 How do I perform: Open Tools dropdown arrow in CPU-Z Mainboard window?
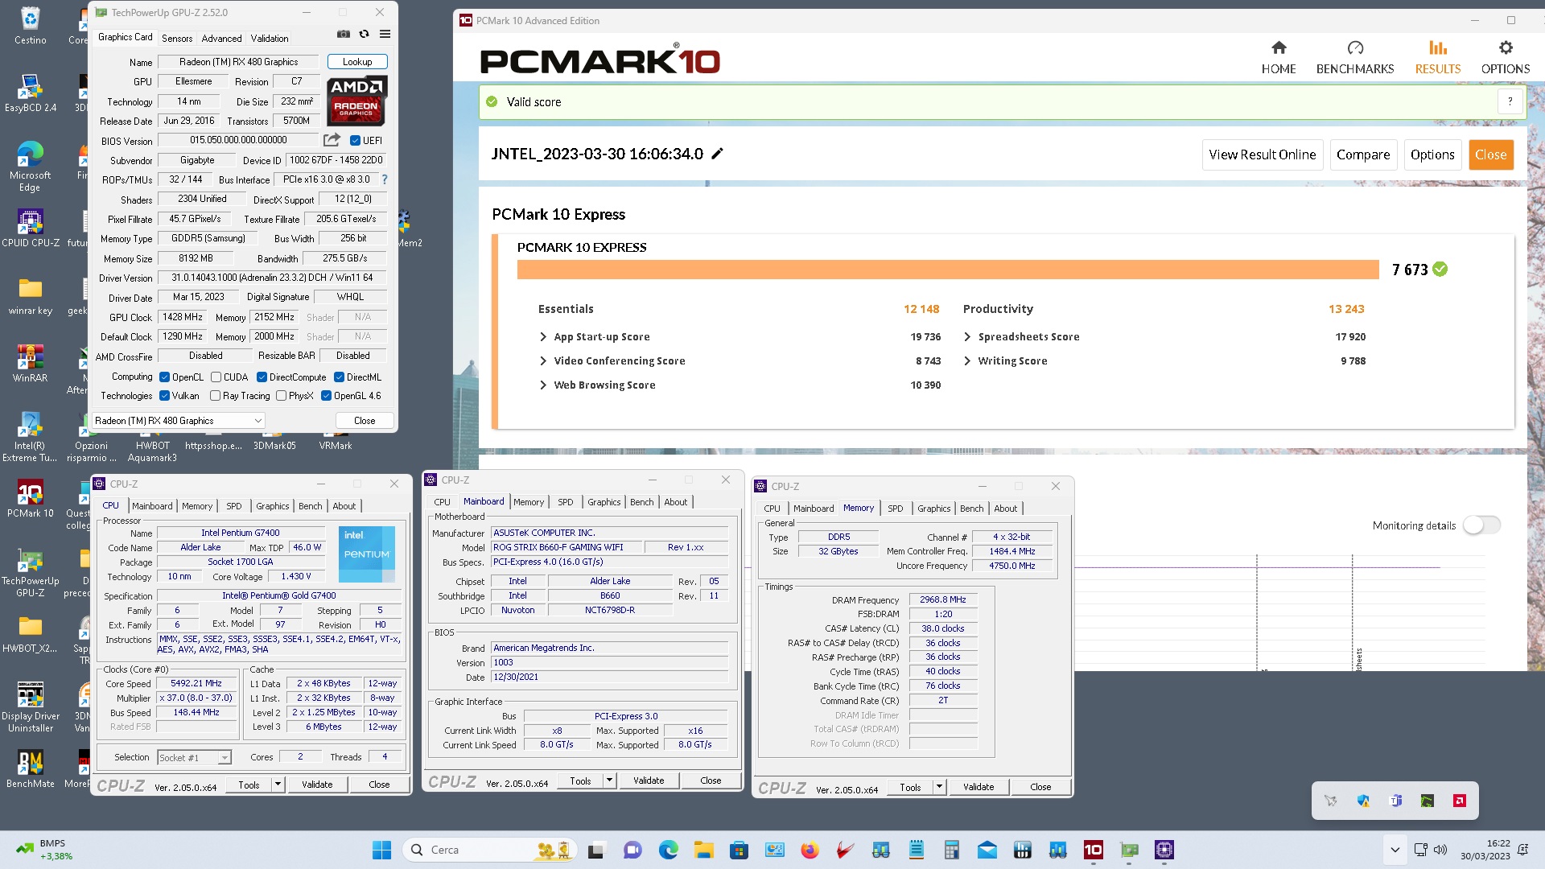tap(609, 780)
